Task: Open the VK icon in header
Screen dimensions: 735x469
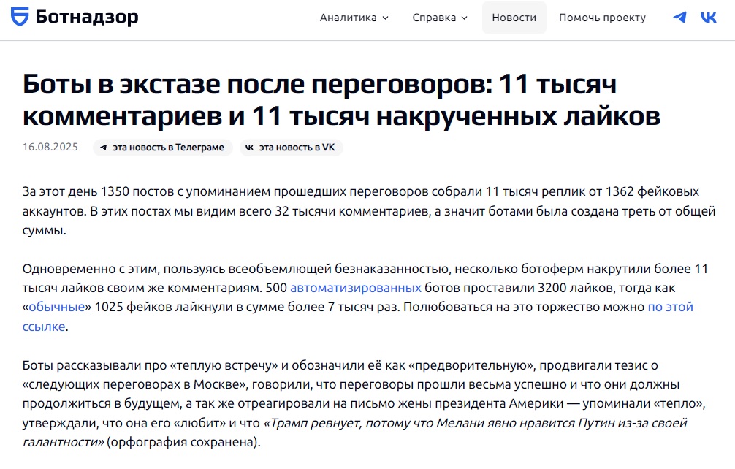Action: (708, 18)
